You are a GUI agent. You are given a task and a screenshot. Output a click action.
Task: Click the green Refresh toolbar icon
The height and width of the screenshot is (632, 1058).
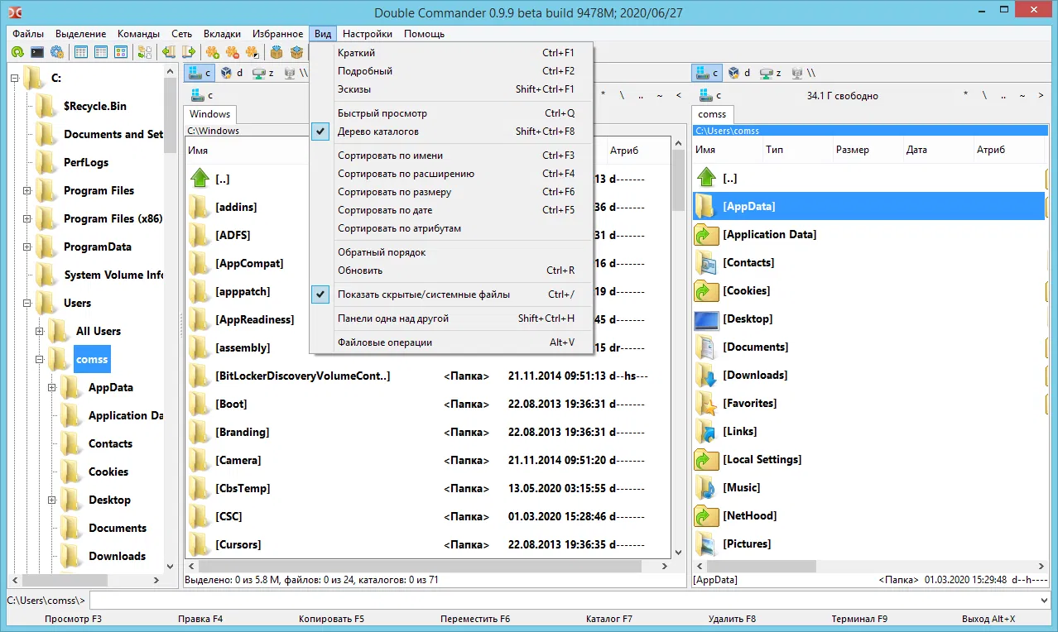coord(17,52)
